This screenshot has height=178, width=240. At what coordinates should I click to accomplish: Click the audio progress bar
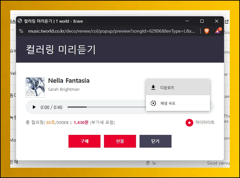tap(107, 107)
